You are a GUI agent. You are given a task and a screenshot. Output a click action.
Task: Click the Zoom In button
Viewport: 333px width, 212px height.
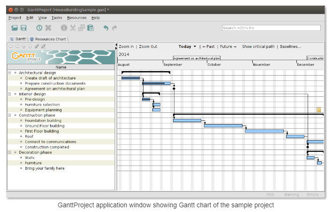tap(126, 47)
